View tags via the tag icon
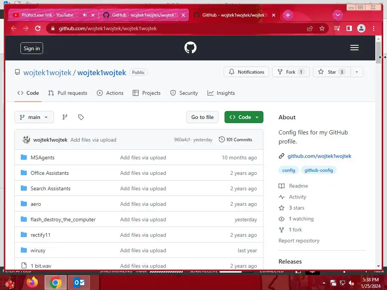 click(81, 117)
